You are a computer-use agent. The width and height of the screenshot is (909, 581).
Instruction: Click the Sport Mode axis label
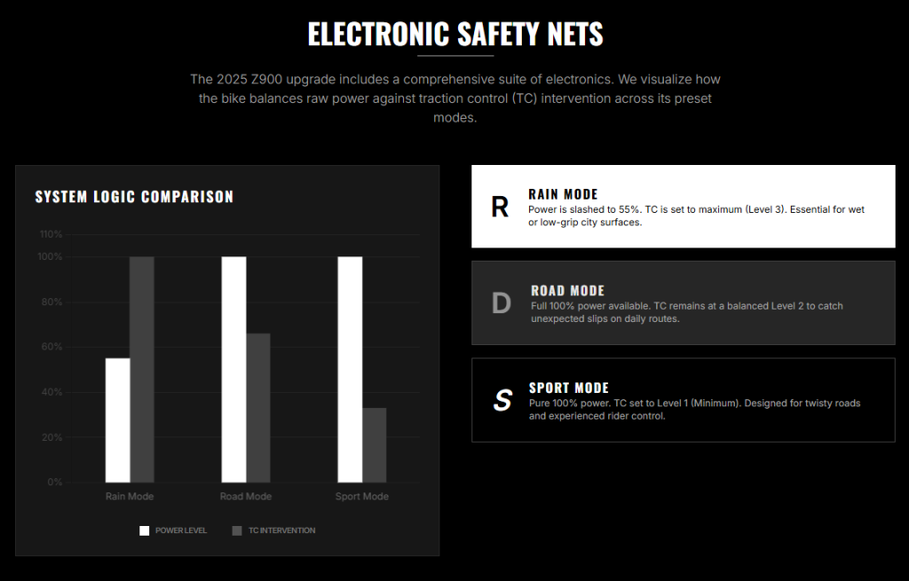(362, 497)
